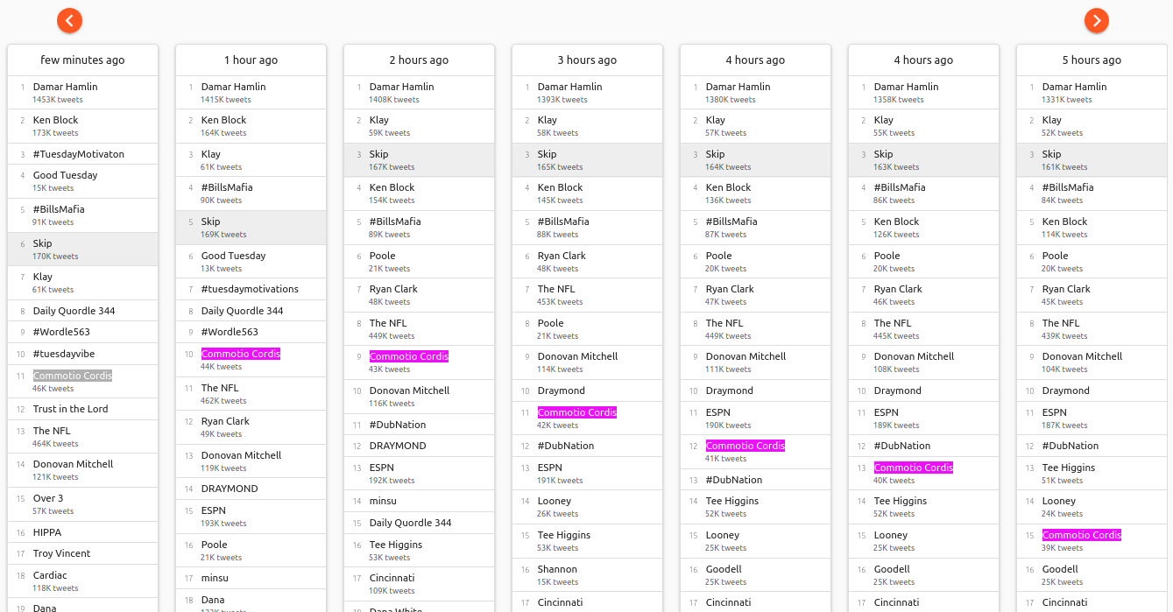Select #DubNation in the 2 hours ago column
This screenshot has height=612, width=1173.
click(x=420, y=425)
